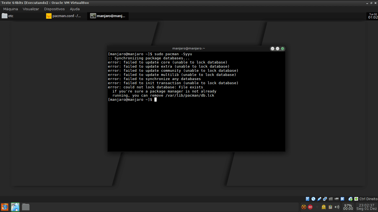This screenshot has width=378, height=212.
Task: Open the Pacman ghost updater tray icon
Action: 323,207
